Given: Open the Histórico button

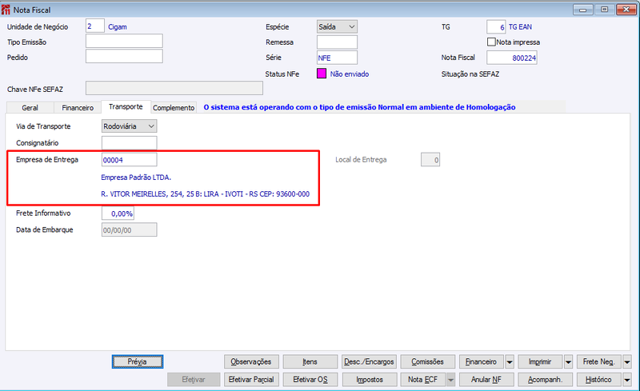Looking at the screenshot, I should (598, 380).
